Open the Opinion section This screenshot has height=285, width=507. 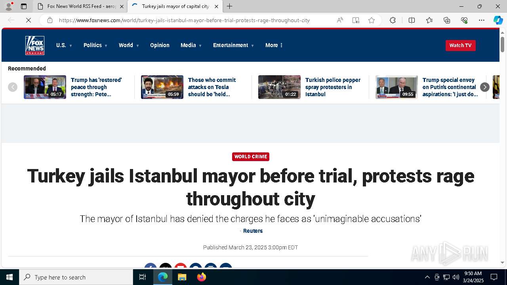[160, 46]
